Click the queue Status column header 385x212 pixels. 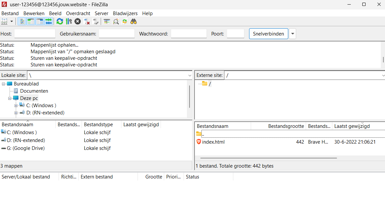coord(208,177)
